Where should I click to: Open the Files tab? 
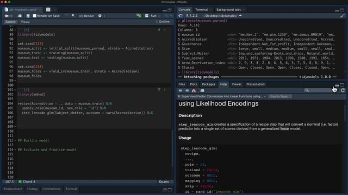point(182,84)
